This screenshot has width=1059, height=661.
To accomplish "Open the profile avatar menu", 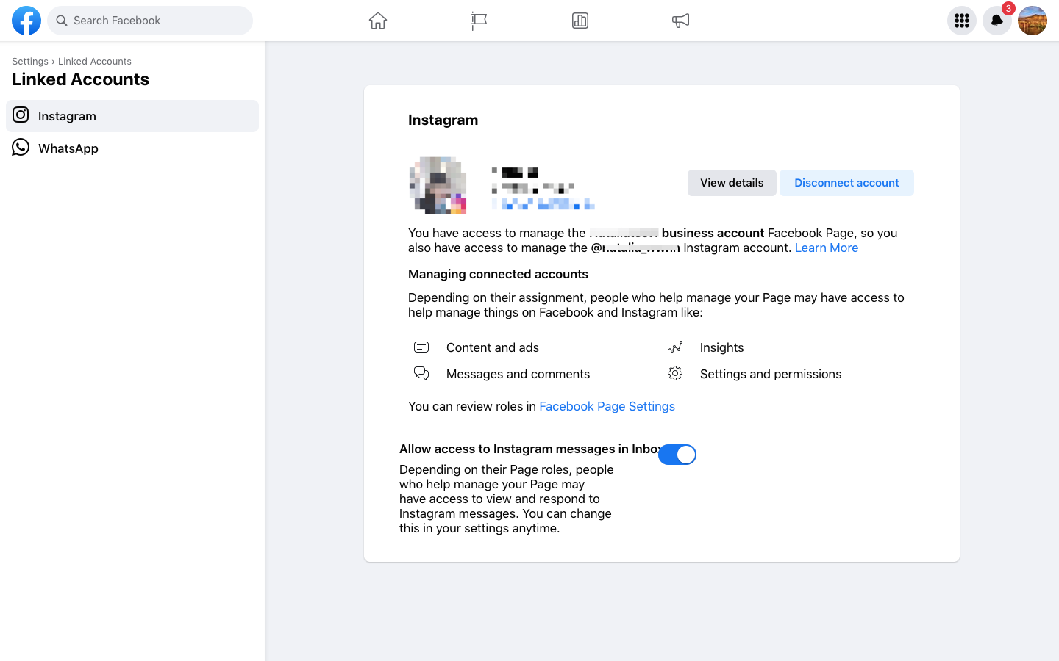I will coord(1033,21).
